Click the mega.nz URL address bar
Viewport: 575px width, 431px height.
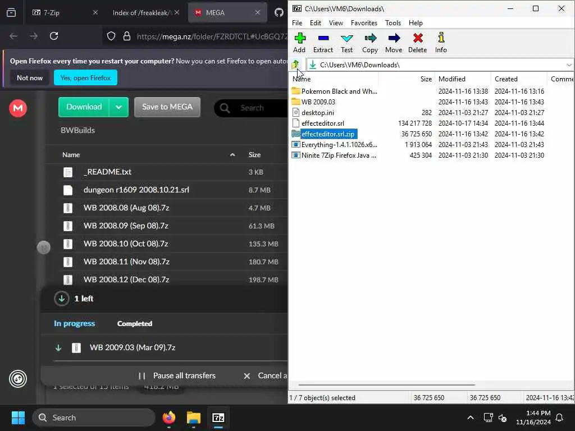pos(212,36)
